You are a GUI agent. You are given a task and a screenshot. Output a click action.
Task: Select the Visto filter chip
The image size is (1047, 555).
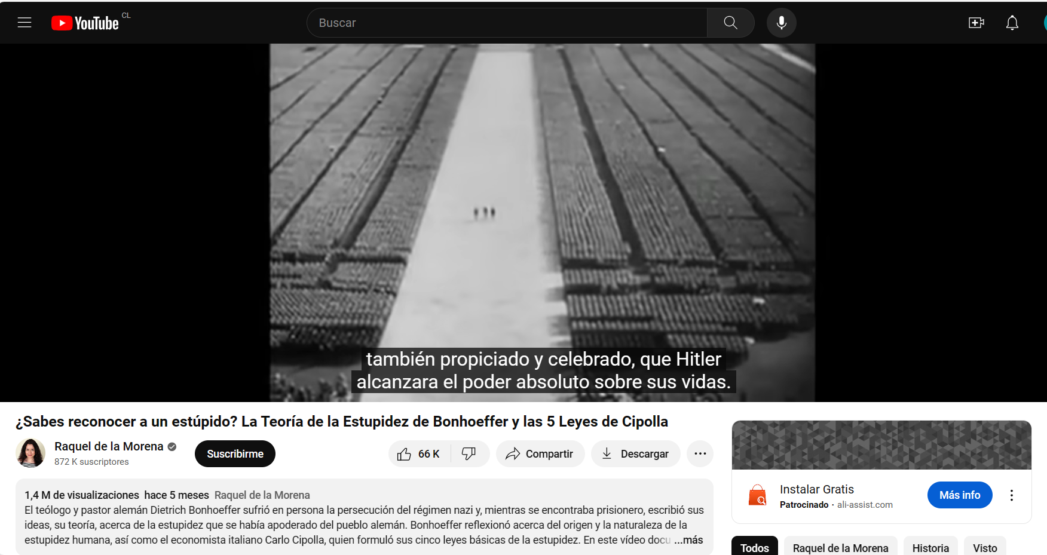(x=985, y=547)
